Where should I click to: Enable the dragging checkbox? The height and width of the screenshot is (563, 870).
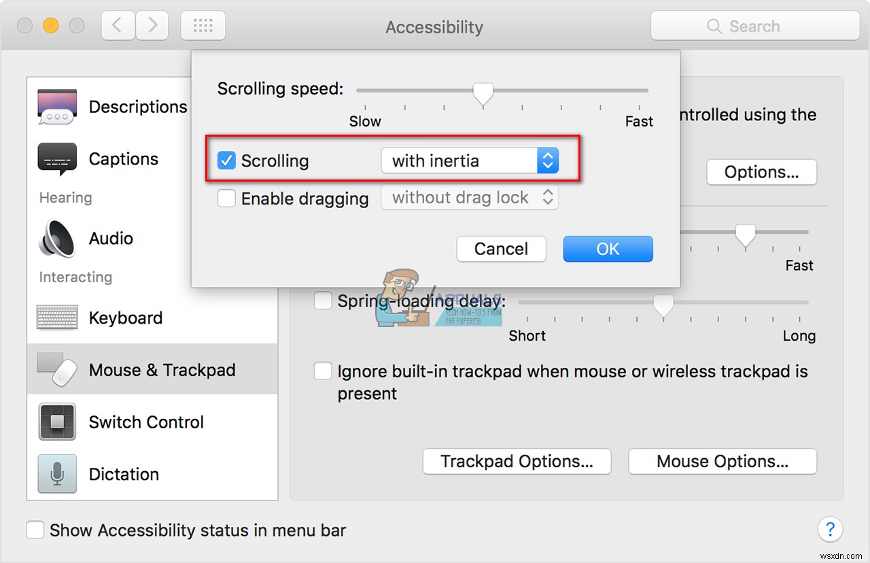[226, 198]
